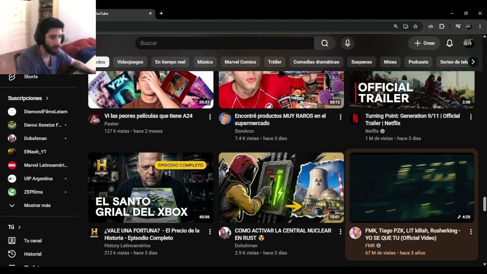Click the ElNash_YT channel avatar
The image size is (487, 274).
(x=12, y=151)
